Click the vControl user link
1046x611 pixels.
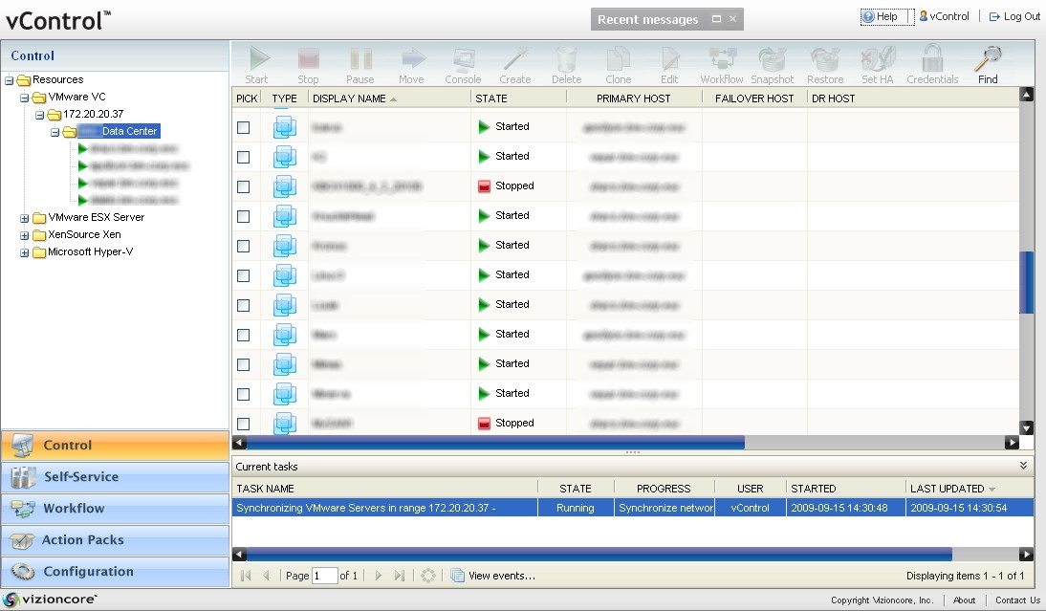[x=944, y=16]
